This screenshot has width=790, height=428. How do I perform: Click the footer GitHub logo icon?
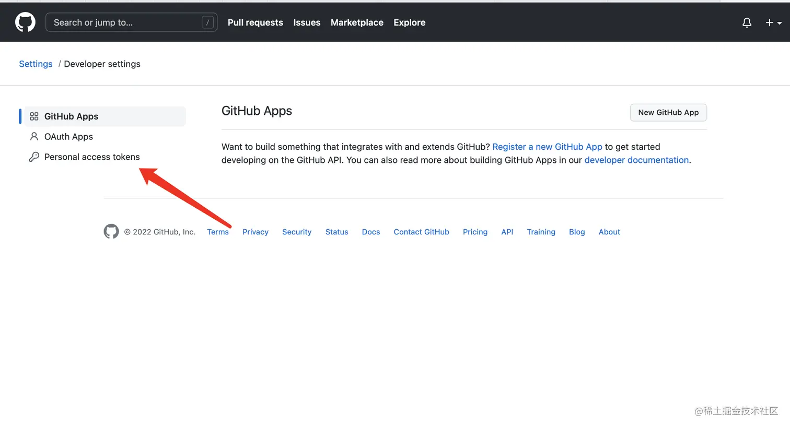111,231
